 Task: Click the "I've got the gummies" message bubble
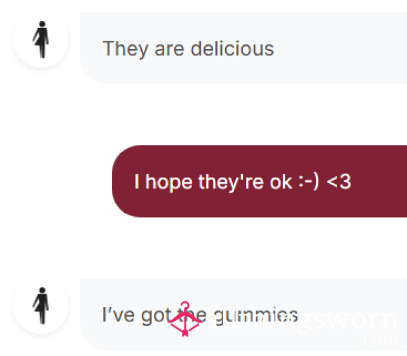[244, 314]
